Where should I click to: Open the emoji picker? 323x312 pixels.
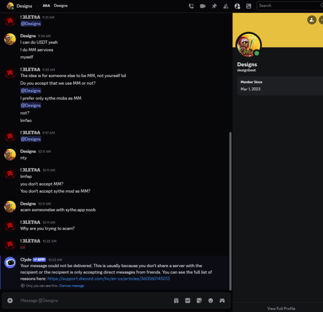[x=210, y=300]
